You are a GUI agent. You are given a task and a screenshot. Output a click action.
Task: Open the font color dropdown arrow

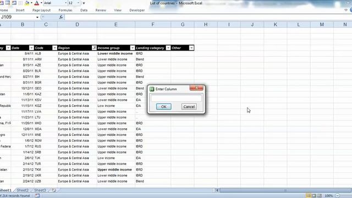click(41, 3)
